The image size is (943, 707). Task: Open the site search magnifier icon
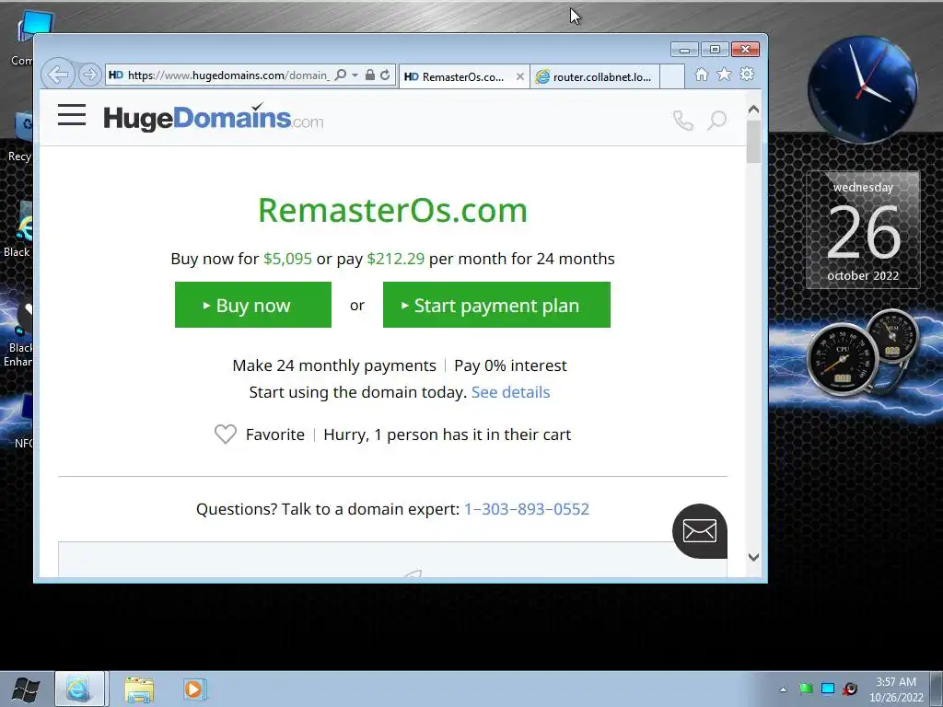point(716,121)
